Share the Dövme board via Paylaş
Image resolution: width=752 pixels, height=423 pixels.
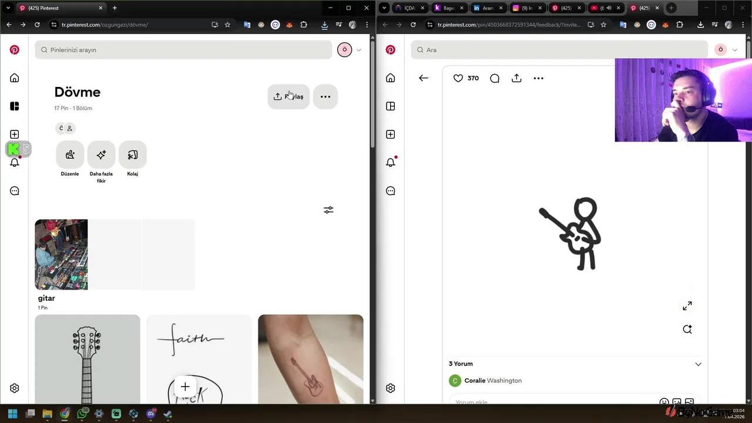pyautogui.click(x=288, y=96)
